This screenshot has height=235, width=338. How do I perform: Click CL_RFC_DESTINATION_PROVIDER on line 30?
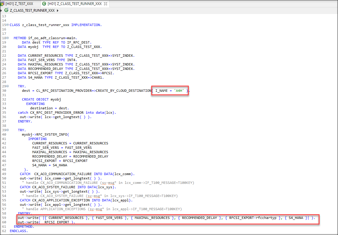64,91
